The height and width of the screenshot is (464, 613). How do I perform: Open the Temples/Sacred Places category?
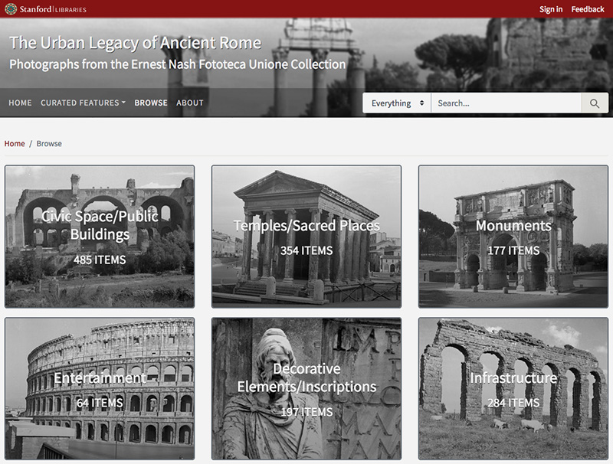(x=306, y=237)
